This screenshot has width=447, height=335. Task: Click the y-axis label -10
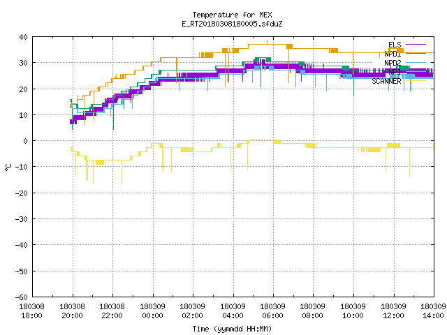tap(22, 167)
